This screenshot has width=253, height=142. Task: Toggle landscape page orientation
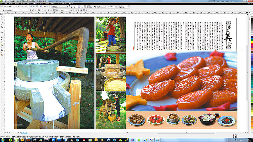click(x=85, y=7)
